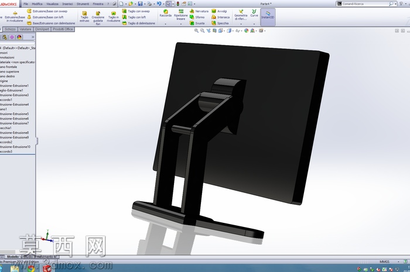Open the Finestra menu
Image resolution: width=410 pixels, height=272 pixels.
coord(98,4)
